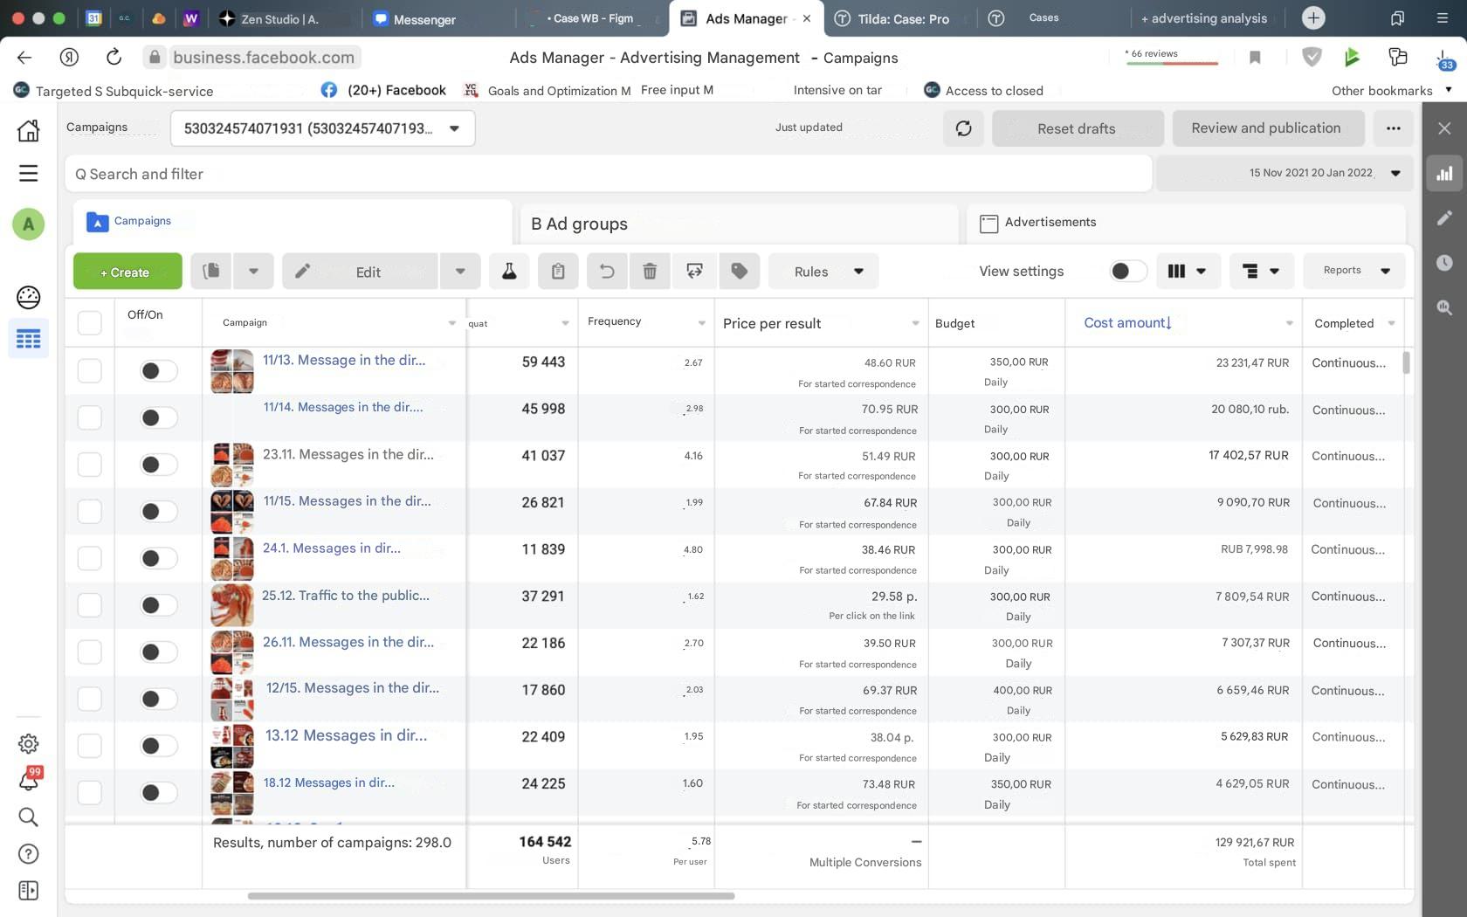This screenshot has height=917, width=1467.
Task: Click the tag label icon in toolbar
Action: coord(740,272)
